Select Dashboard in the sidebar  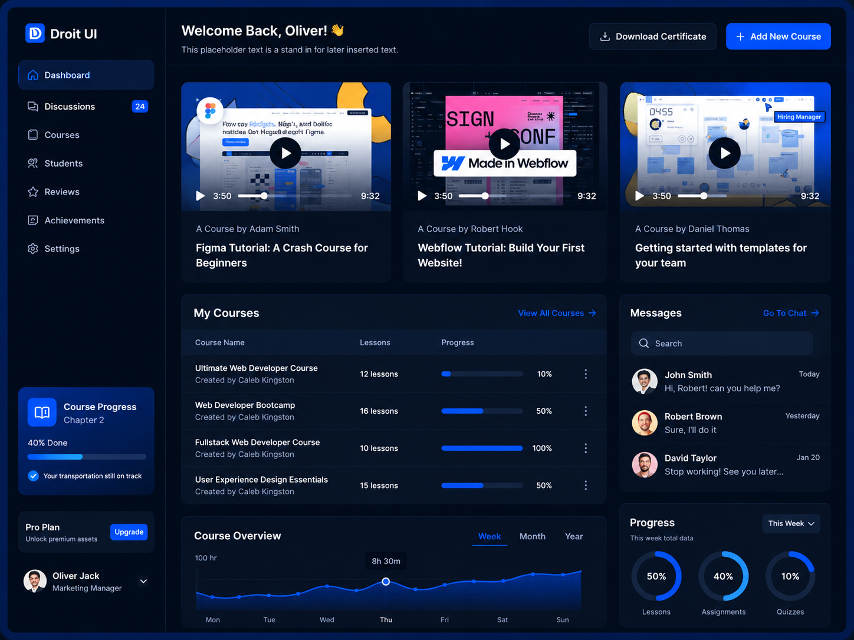86,75
